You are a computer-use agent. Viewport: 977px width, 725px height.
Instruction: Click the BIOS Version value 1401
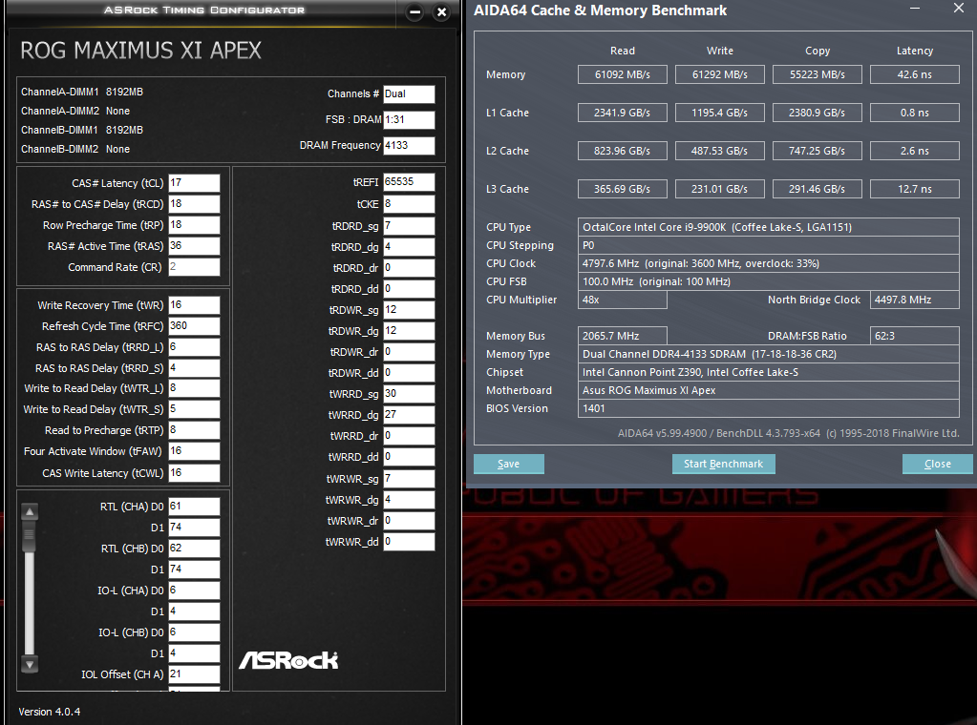pyautogui.click(x=768, y=408)
